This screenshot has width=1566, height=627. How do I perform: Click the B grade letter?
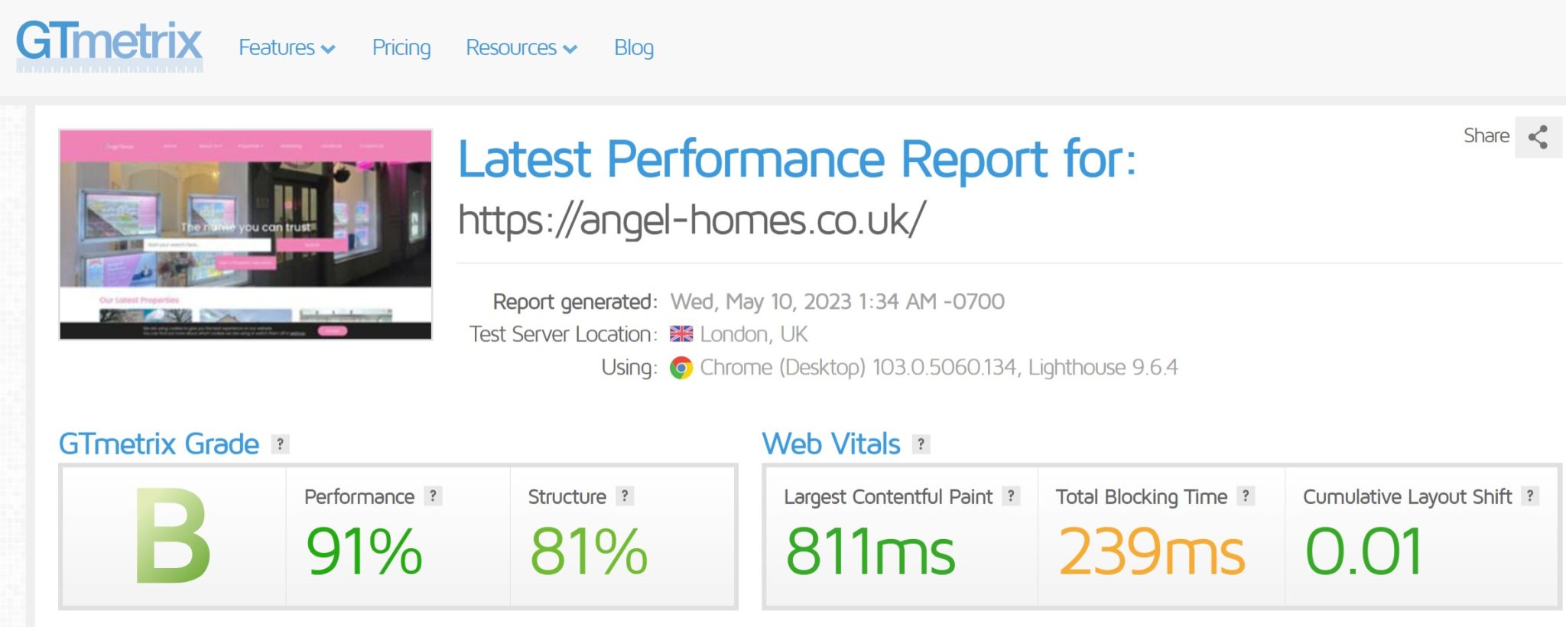173,536
